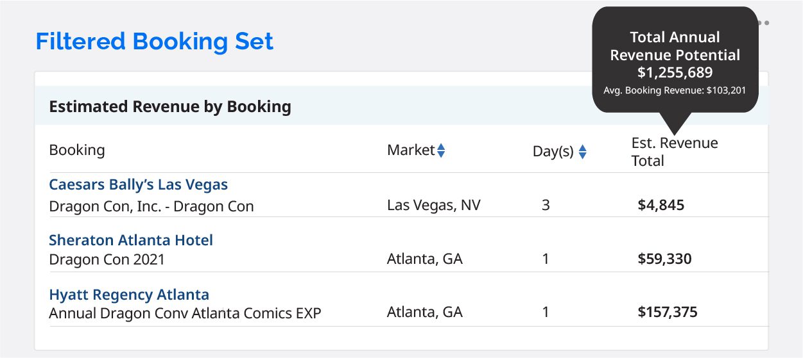Open the more options ellipsis menu
This screenshot has width=803, height=358.
763,23
